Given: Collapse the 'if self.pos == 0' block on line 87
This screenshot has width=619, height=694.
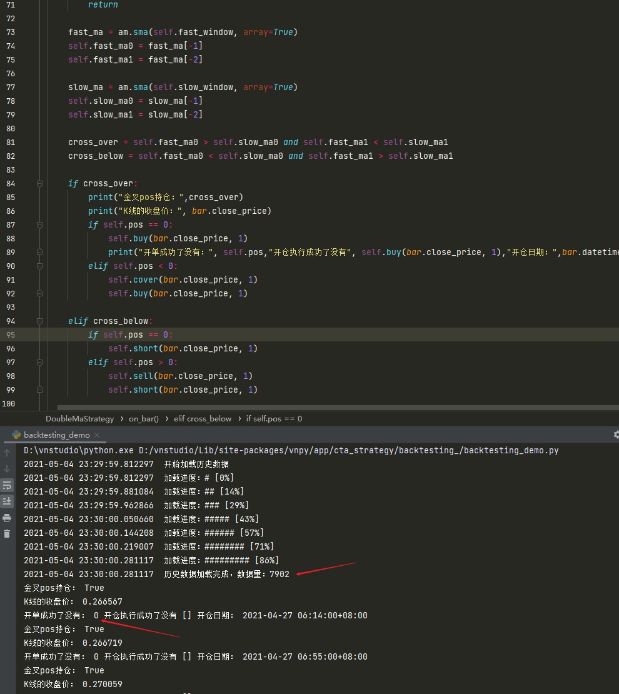Looking at the screenshot, I should [39, 225].
